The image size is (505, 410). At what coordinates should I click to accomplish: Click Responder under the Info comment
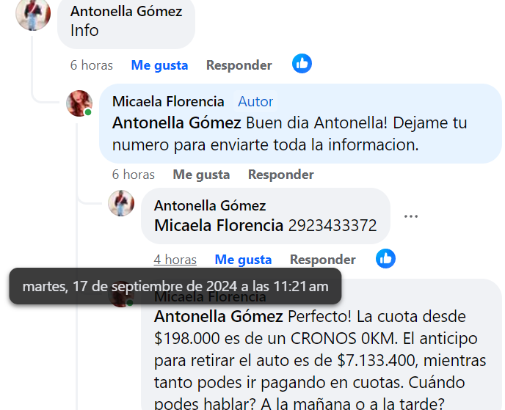coord(239,65)
